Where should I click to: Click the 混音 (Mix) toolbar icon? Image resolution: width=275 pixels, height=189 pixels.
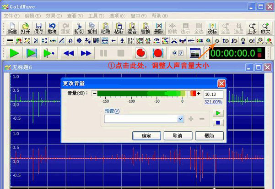coord(132,28)
